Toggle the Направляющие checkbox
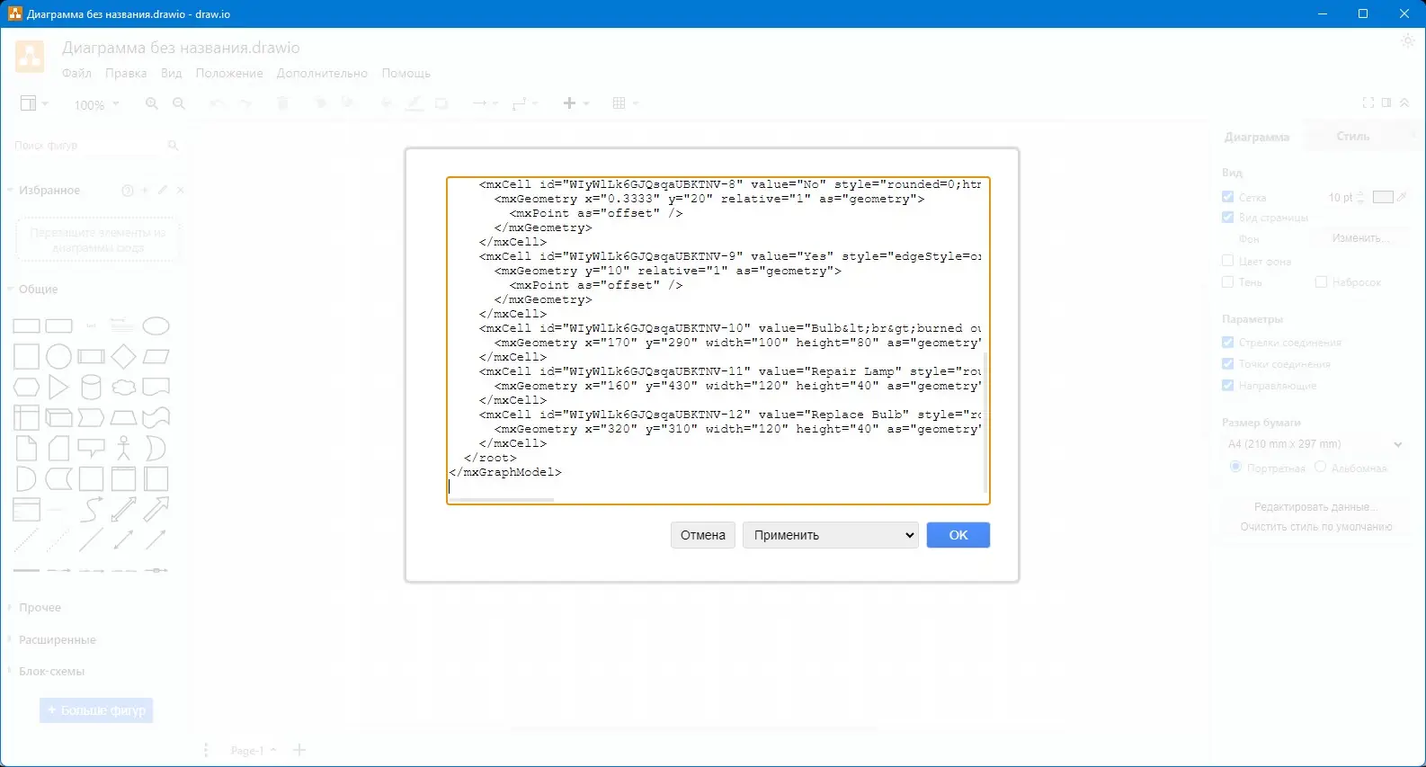Viewport: 1426px width, 767px height. pos(1228,386)
